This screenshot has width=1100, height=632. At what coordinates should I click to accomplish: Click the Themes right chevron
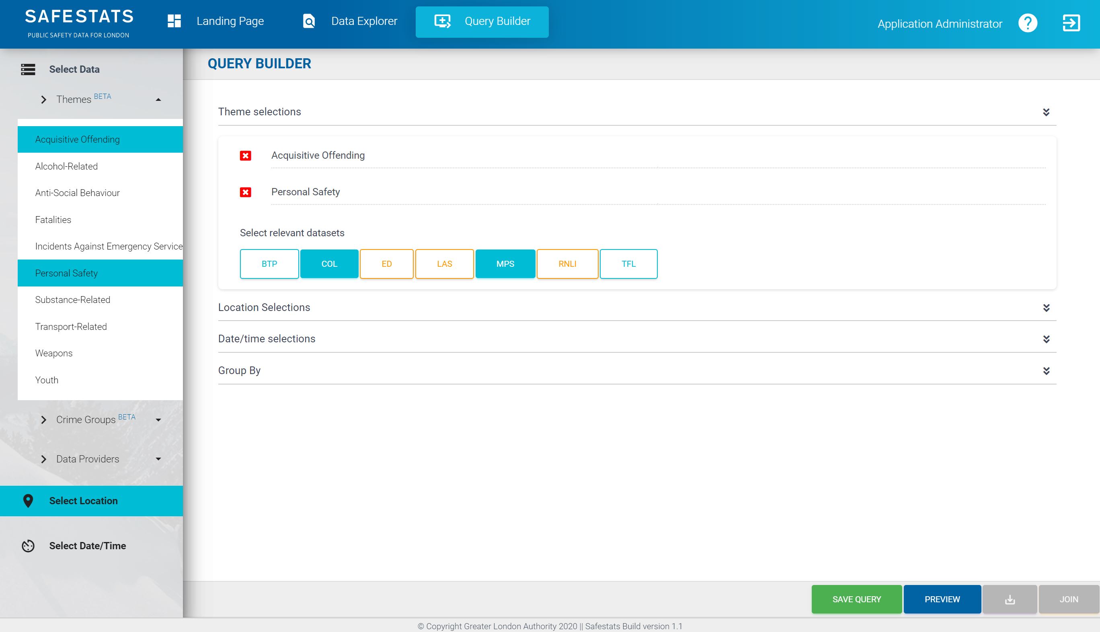coord(43,100)
